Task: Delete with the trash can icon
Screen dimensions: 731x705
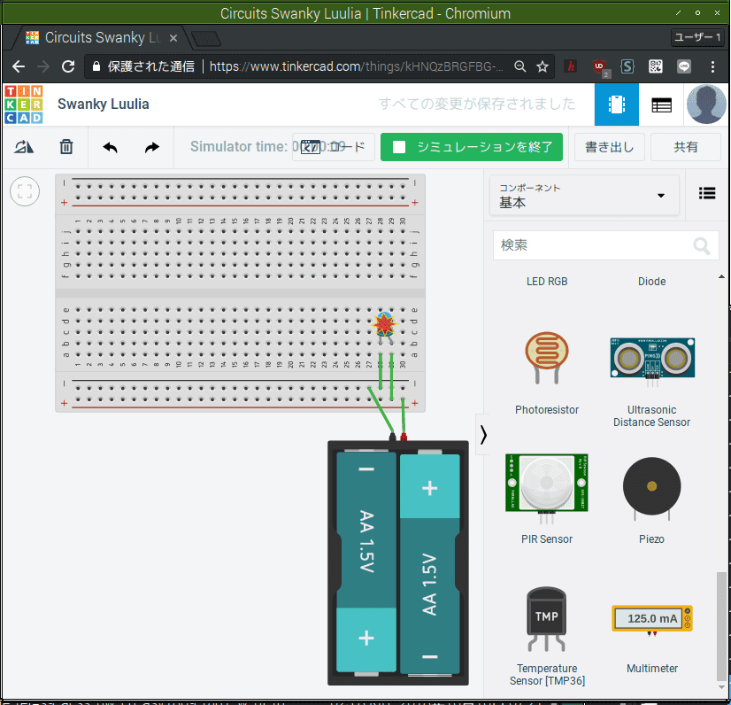Action: coord(66,147)
